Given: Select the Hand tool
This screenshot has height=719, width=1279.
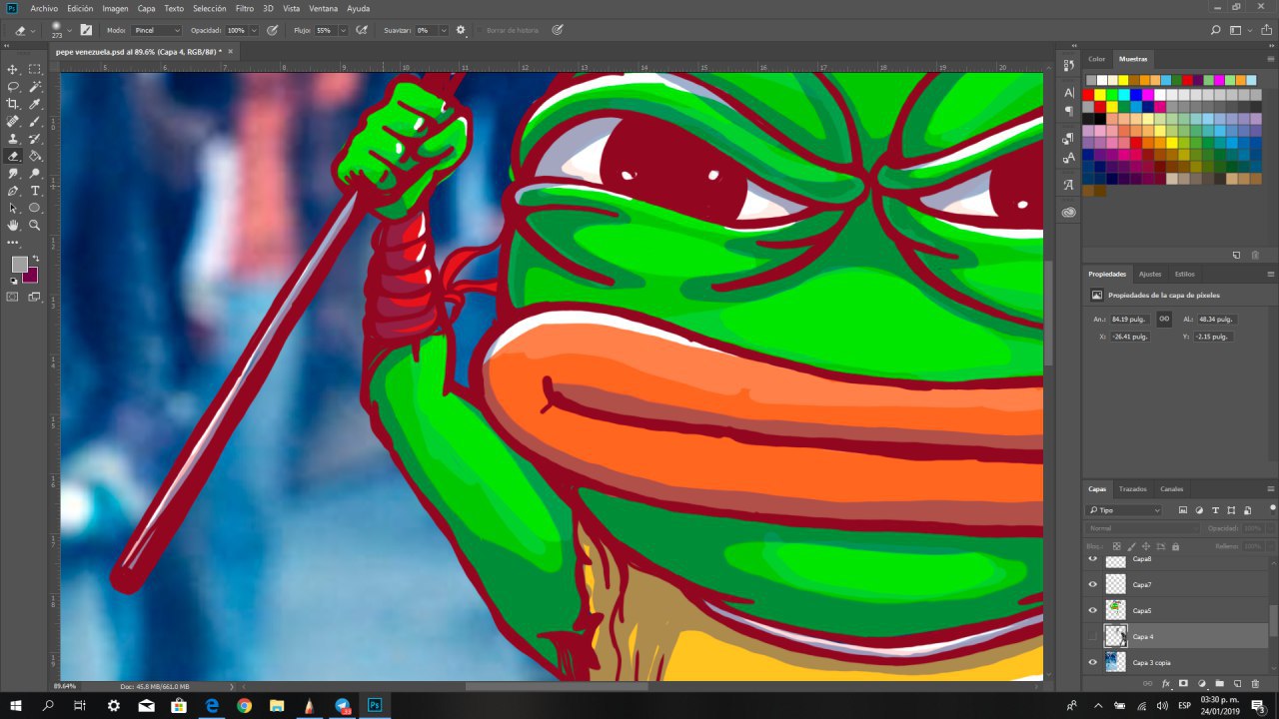Looking at the screenshot, I should 13,226.
